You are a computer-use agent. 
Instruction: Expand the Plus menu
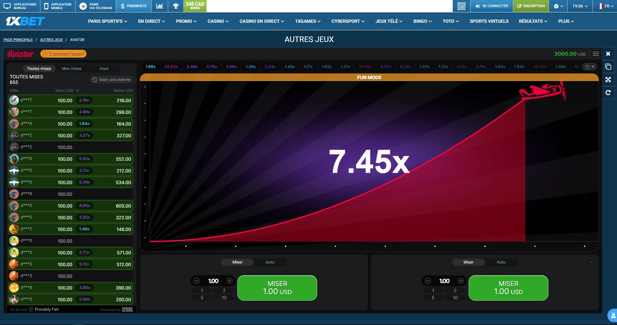coord(566,21)
